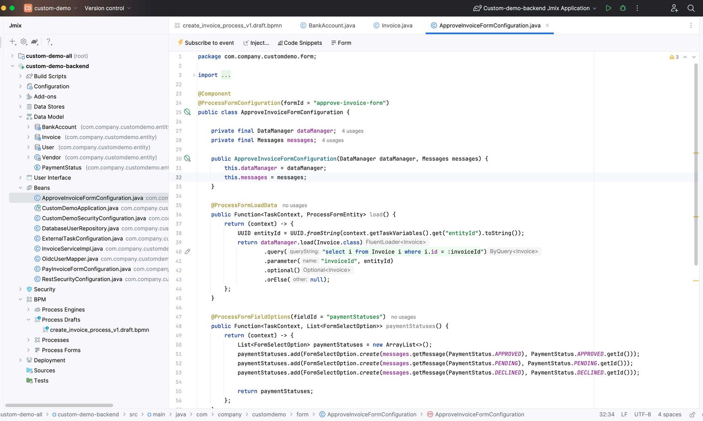Open the Version control dropdown
This screenshot has width=703, height=421.
coord(108,8)
